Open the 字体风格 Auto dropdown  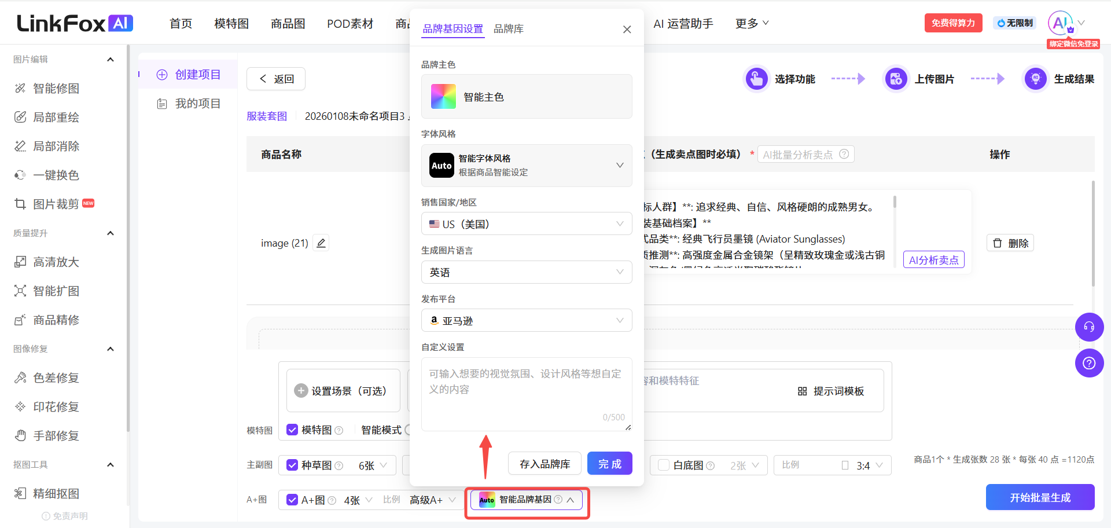coord(527,166)
